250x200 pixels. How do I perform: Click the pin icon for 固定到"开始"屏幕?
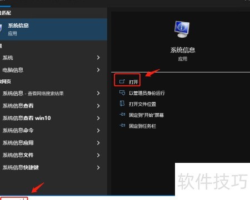click(x=122, y=115)
